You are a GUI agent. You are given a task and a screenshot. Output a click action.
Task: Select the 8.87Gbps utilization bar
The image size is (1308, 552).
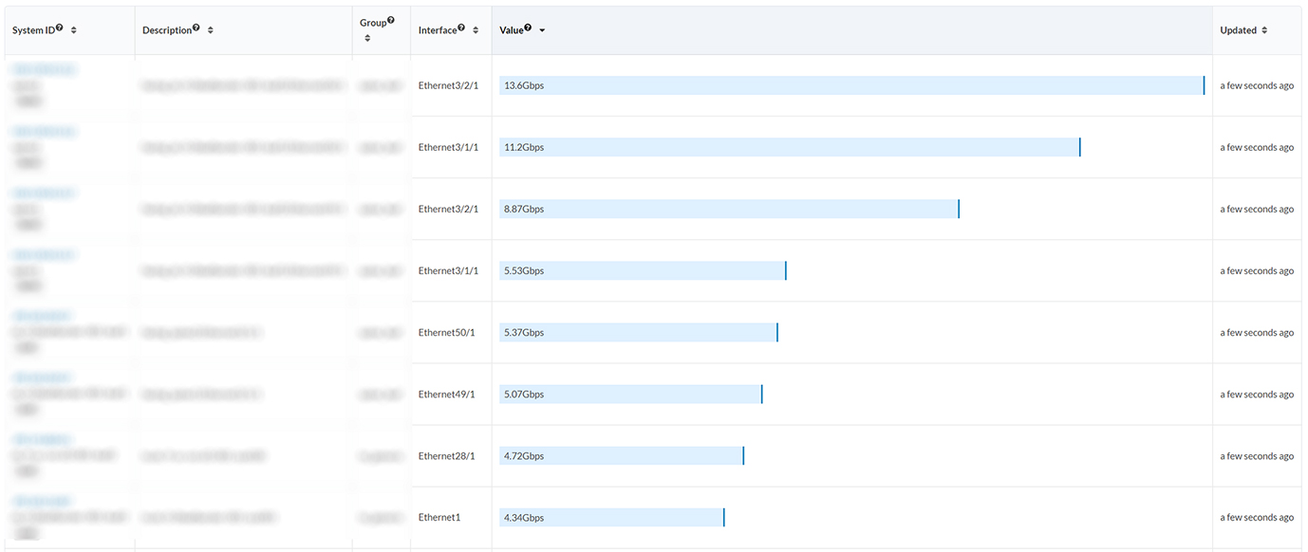point(729,209)
